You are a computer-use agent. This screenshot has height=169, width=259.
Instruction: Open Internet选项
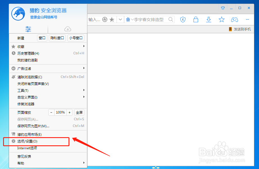48,148
